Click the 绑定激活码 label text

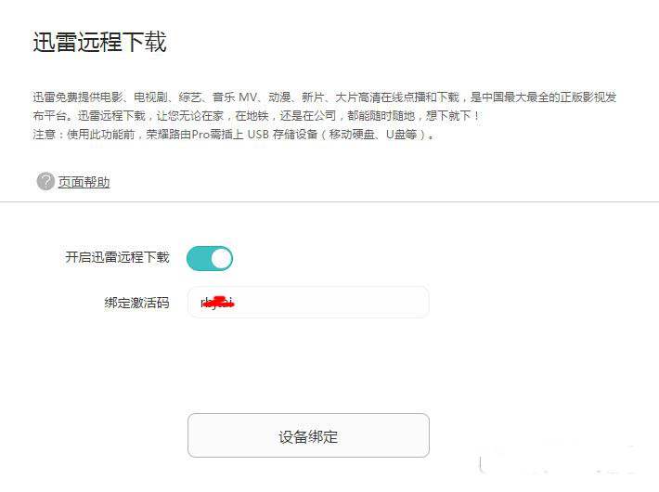pyautogui.click(x=136, y=303)
